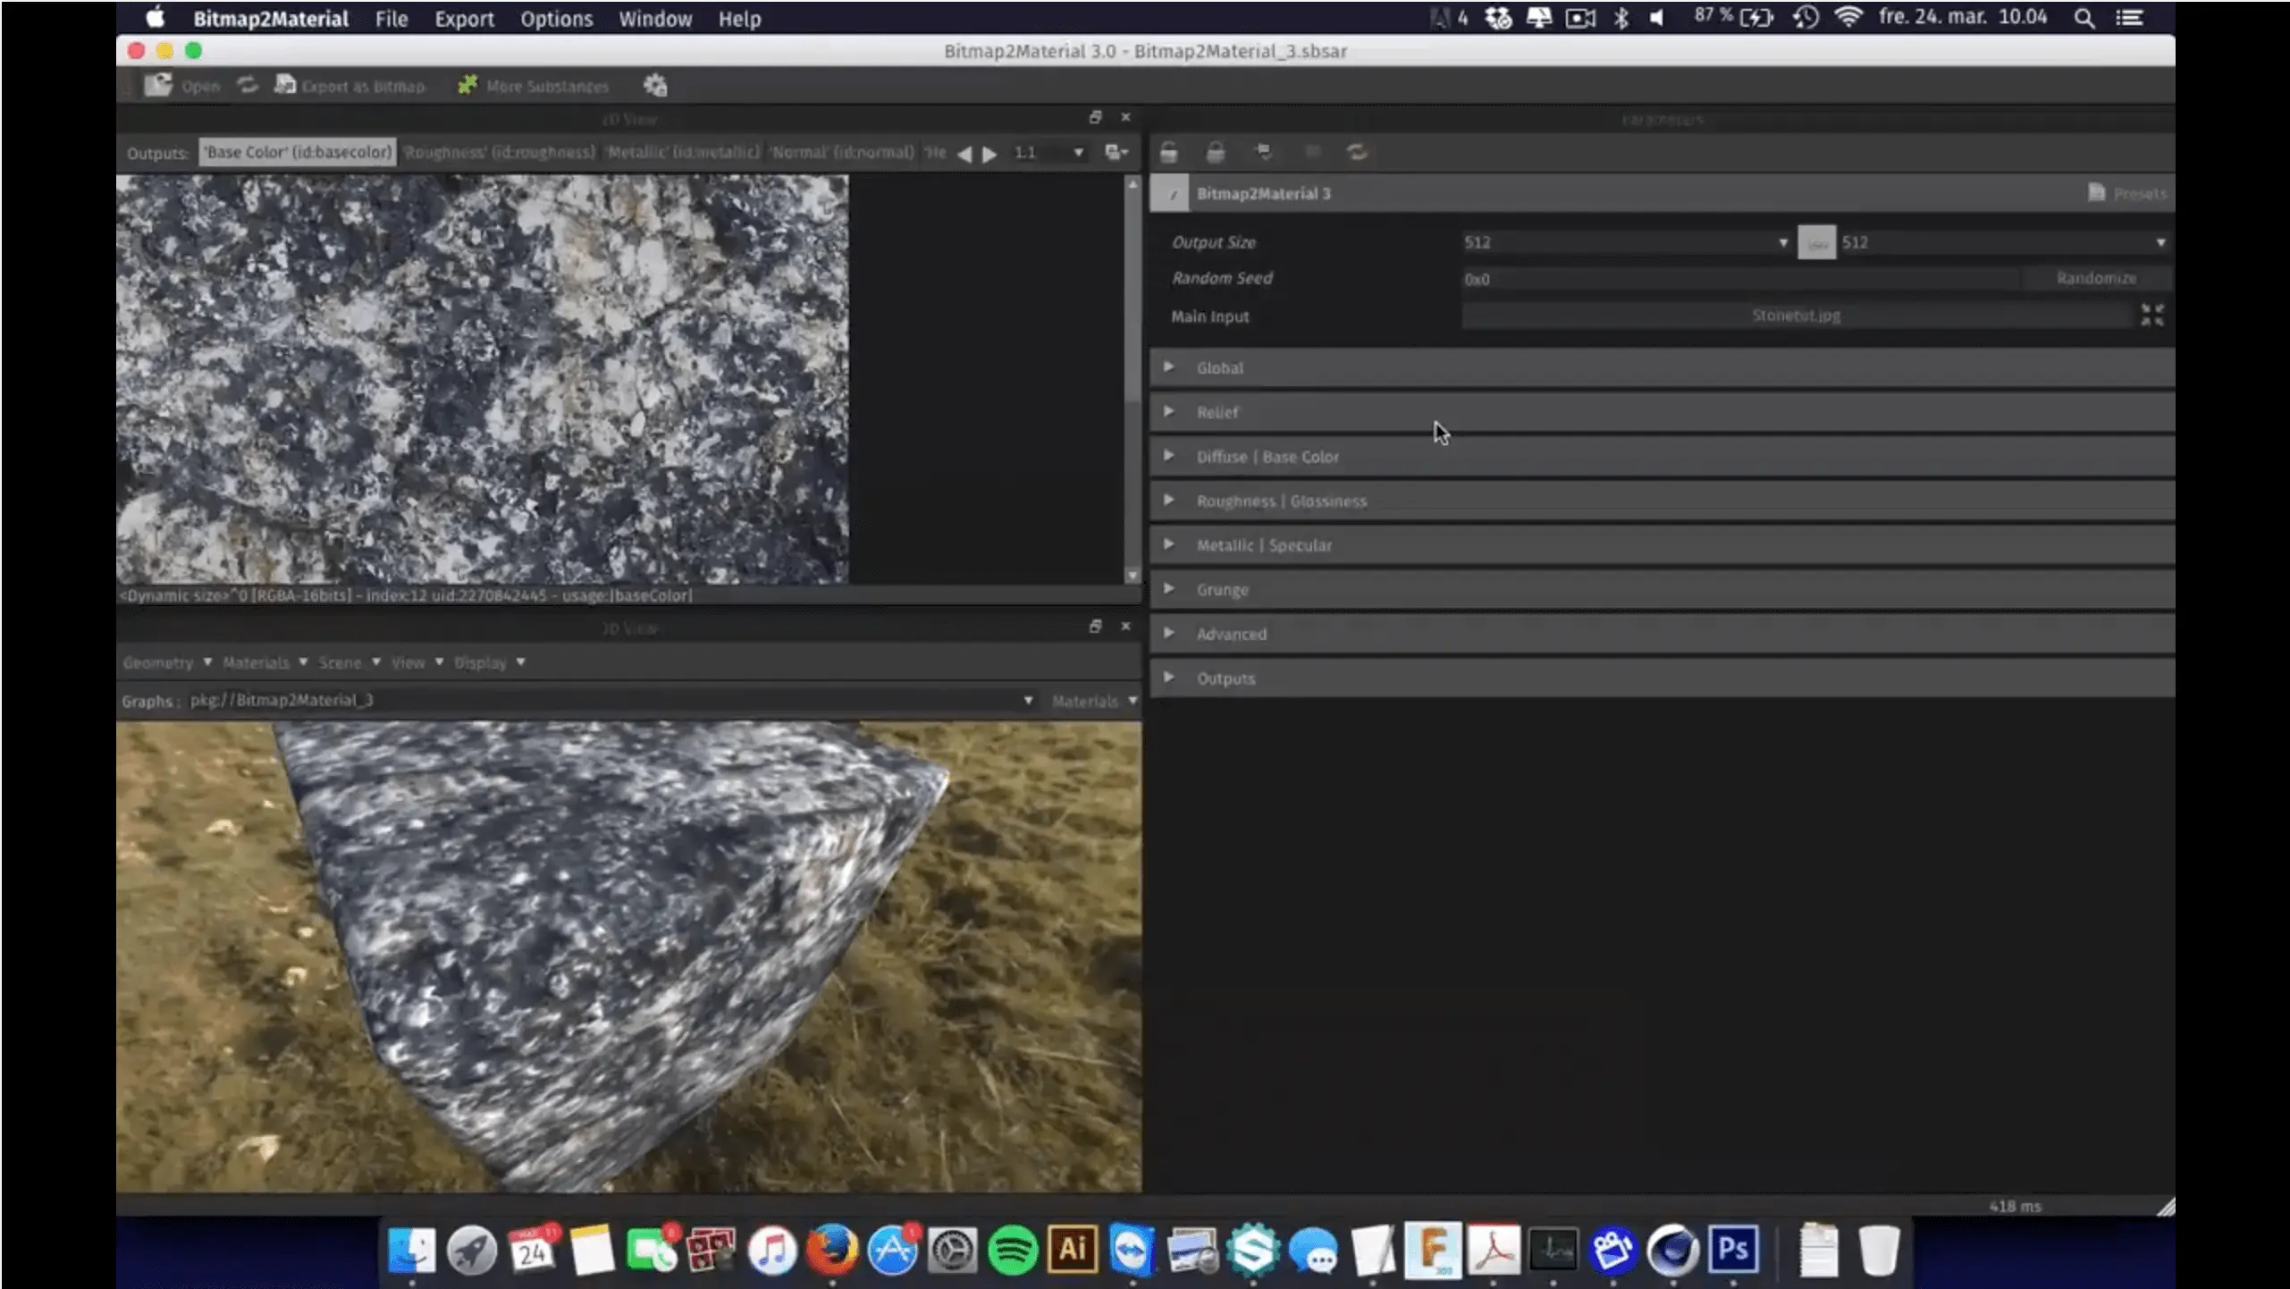Open the Geometry menu in 3D View

(167, 662)
